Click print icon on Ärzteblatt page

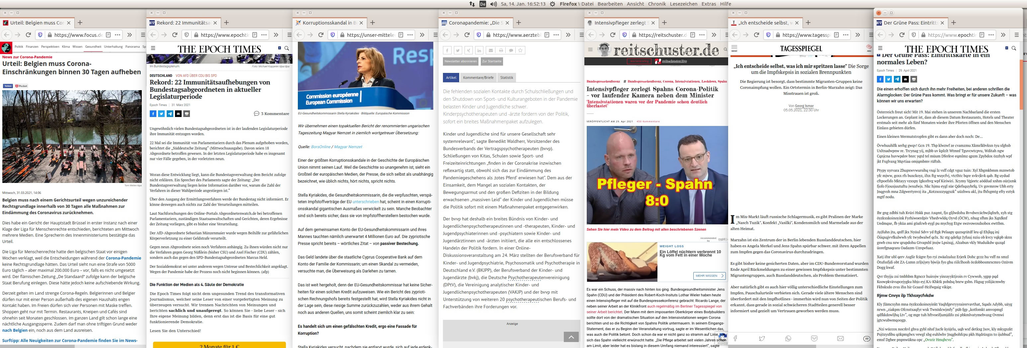(501, 50)
